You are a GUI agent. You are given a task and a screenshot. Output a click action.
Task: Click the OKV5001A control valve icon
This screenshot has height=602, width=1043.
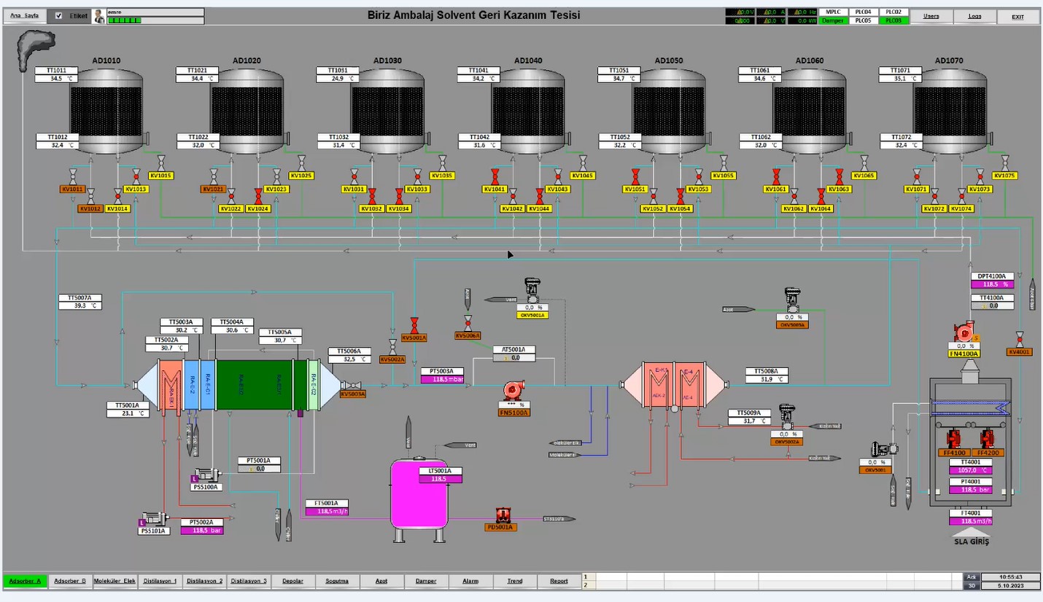pos(532,291)
